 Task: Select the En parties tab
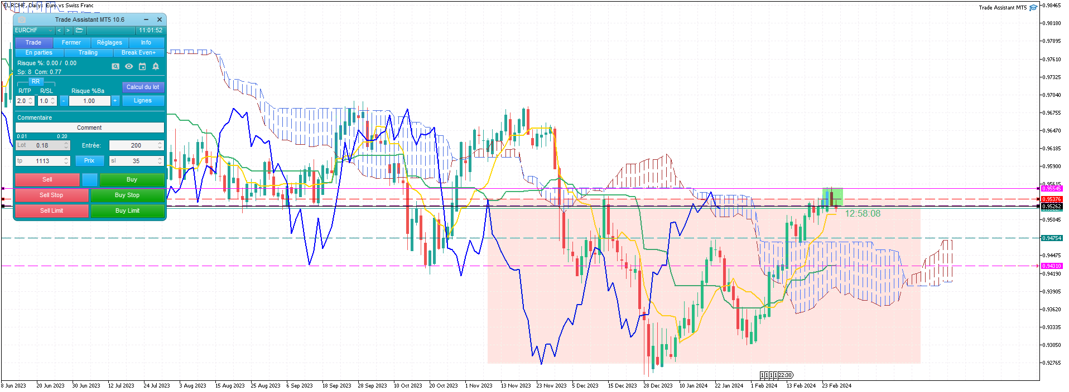39,52
